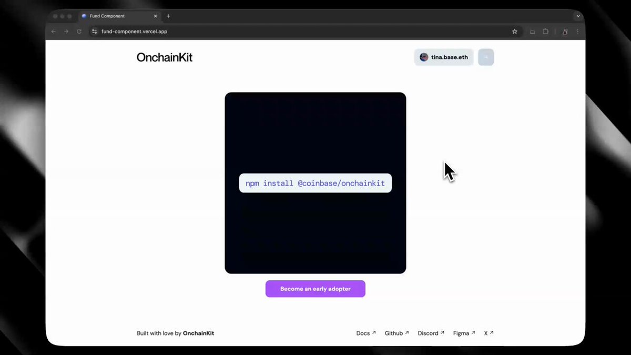Click the tina.base.eth avatar image
Image resolution: width=631 pixels, height=355 pixels.
424,57
